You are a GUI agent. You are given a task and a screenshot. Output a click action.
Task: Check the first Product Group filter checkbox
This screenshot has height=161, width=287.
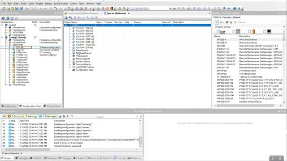218,32
